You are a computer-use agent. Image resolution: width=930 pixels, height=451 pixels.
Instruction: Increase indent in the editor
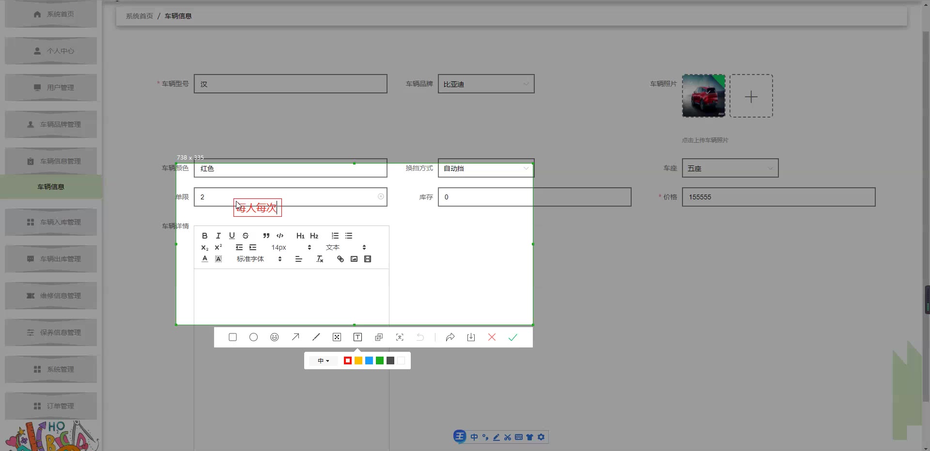click(252, 247)
